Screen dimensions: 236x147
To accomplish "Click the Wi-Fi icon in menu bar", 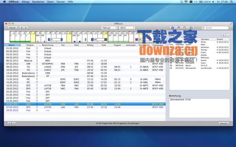I will click(x=186, y=2).
